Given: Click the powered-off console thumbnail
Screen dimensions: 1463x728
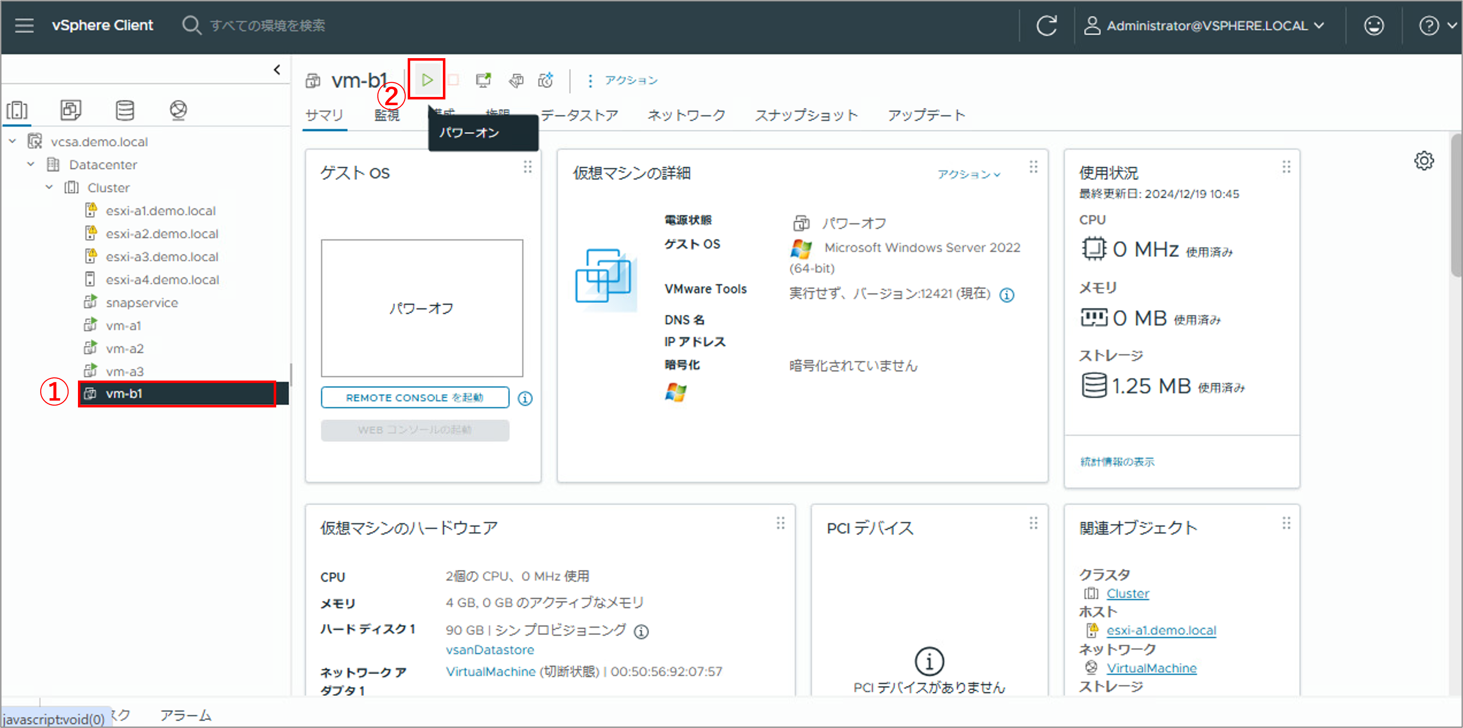Looking at the screenshot, I should click(421, 308).
